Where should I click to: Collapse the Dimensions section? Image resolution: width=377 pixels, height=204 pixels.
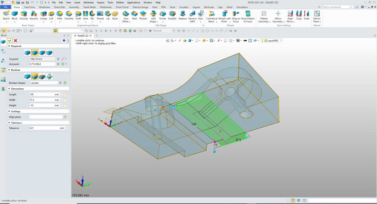click(x=9, y=88)
